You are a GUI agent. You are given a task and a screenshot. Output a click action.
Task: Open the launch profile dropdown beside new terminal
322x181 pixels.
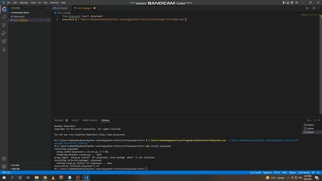(311, 120)
